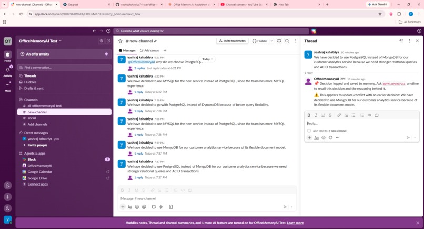Open Huddle options dropdown arrow

pos(272,41)
